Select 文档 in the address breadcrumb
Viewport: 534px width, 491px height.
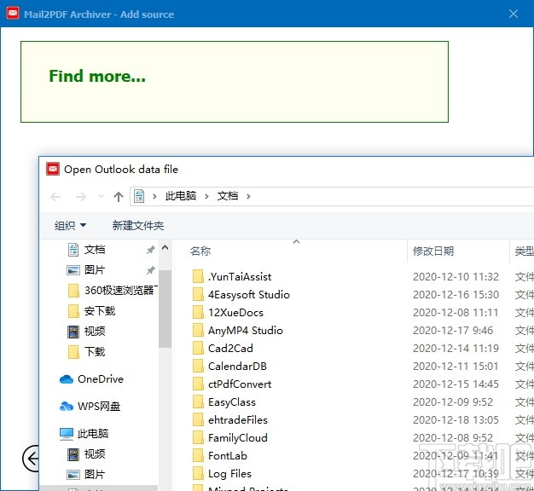228,196
